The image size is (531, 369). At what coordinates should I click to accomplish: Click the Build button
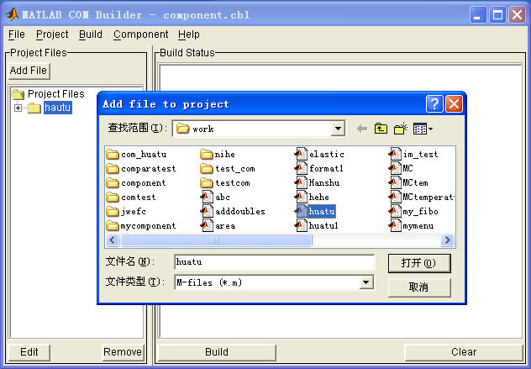(217, 352)
